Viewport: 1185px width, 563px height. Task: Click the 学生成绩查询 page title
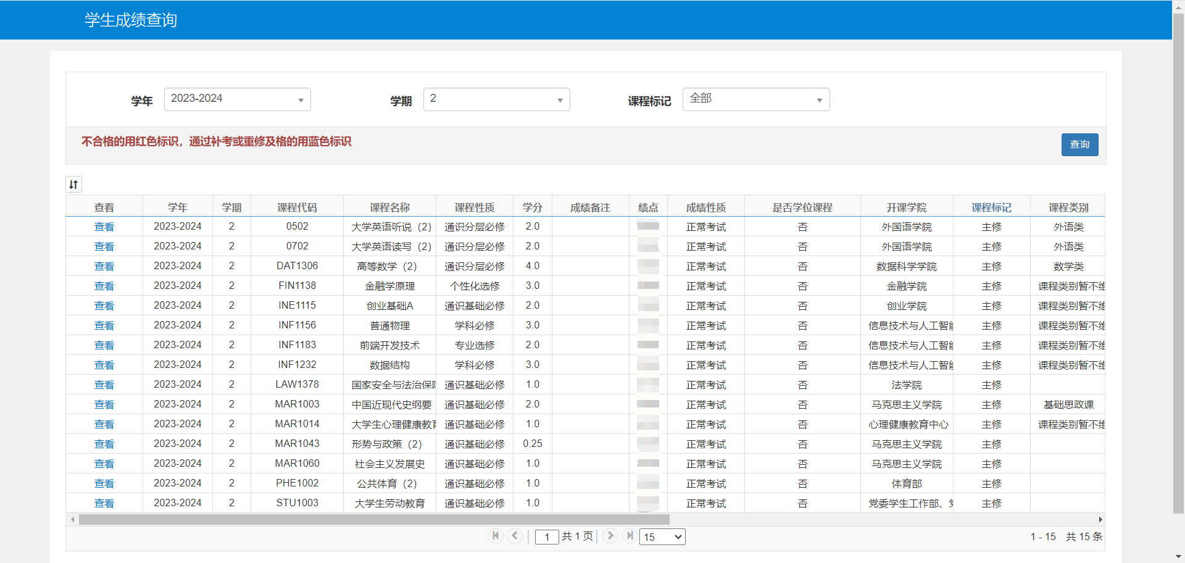coord(131,20)
